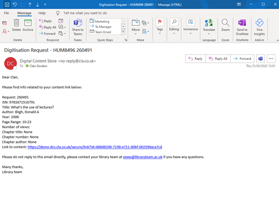Click the library team email link
This screenshot has width=279, height=202.
[142, 157]
